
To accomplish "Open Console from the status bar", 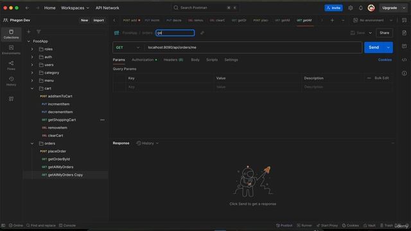I will pyautogui.click(x=67, y=225).
